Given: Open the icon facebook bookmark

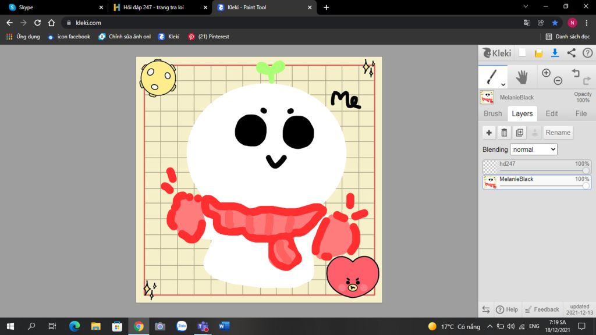Looking at the screenshot, I should pos(69,37).
